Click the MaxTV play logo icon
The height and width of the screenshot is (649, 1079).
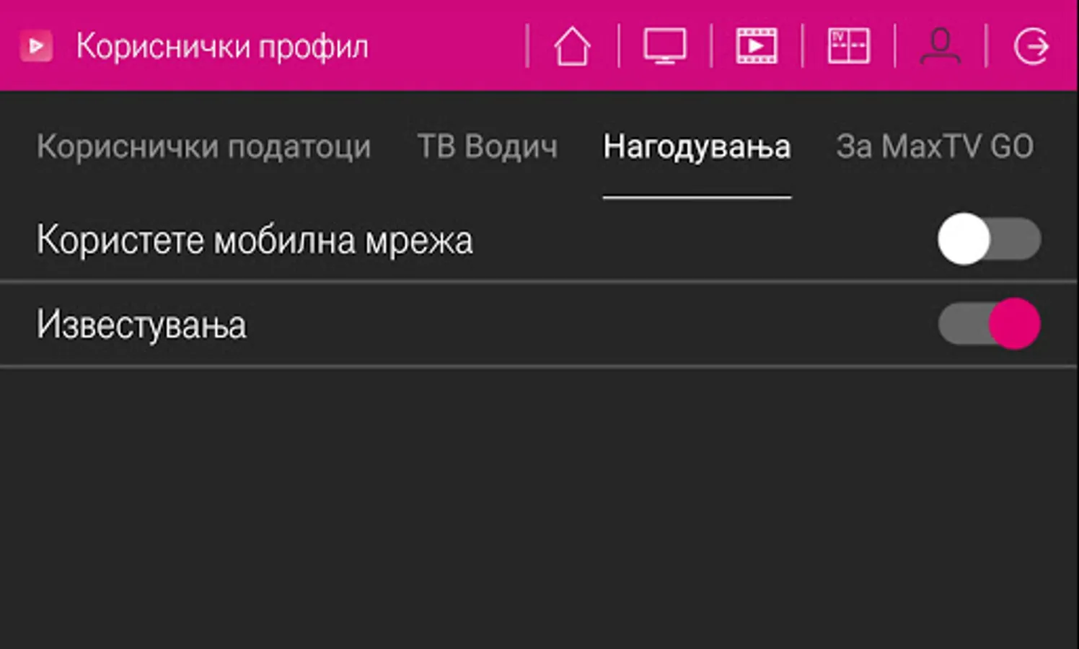pos(36,47)
